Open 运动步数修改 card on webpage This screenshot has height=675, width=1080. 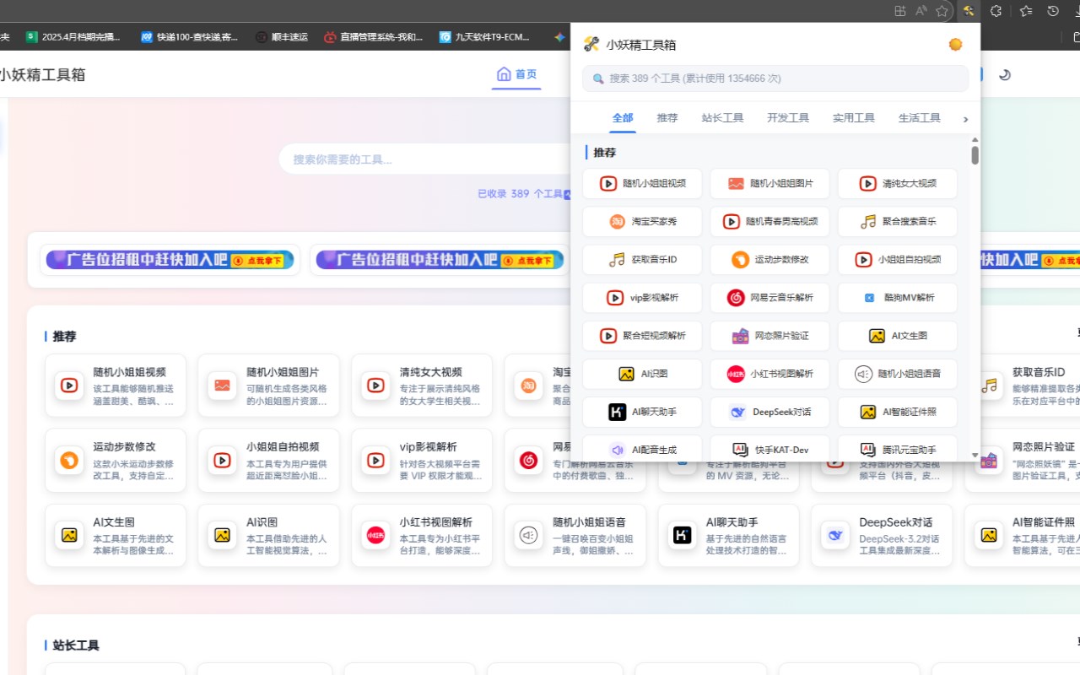click(x=115, y=461)
